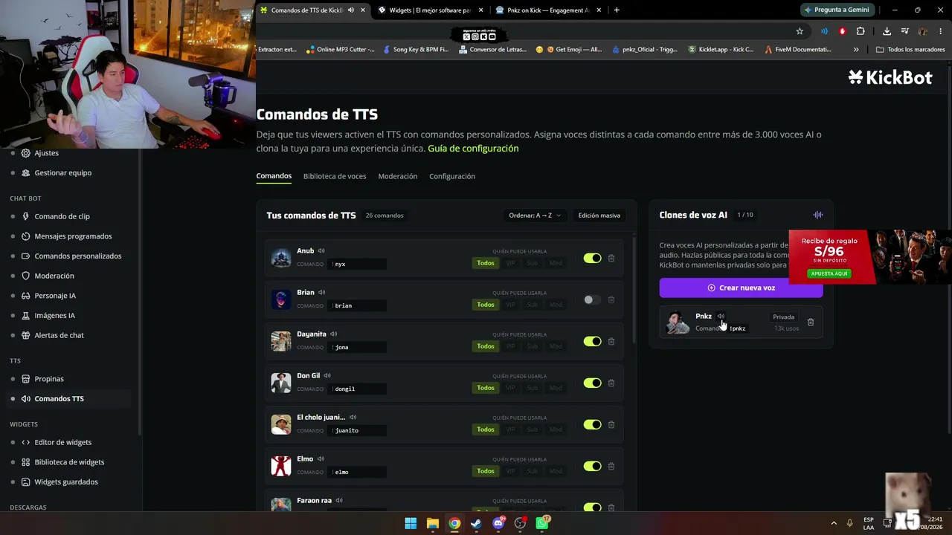Select VIP permission for the Anub command
The width and height of the screenshot is (952, 535).
pos(510,263)
